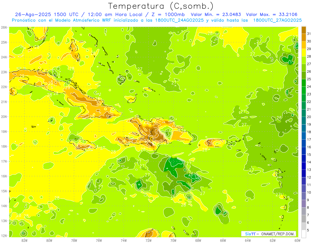The height and width of the screenshot is (244, 316).
Task: Click the legend value label '15'
Action: point(309,155)
